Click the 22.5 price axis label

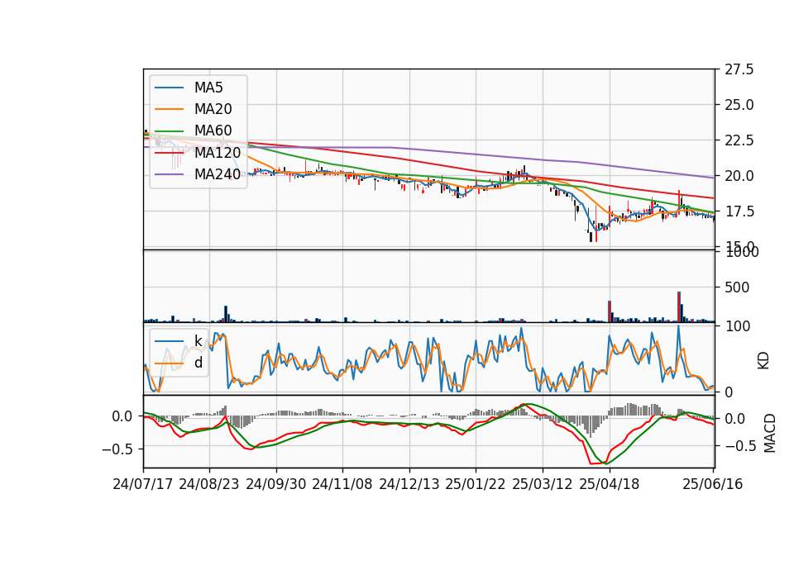pyautogui.click(x=739, y=140)
